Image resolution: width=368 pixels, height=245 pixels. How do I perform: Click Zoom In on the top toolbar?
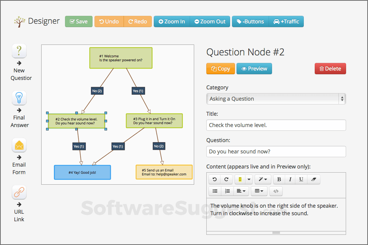pos(171,21)
